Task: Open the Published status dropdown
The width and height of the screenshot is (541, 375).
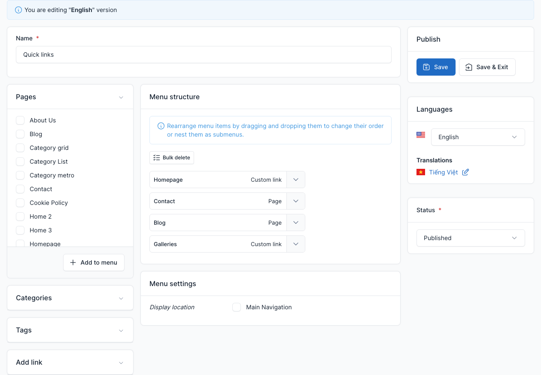Action: [471, 238]
